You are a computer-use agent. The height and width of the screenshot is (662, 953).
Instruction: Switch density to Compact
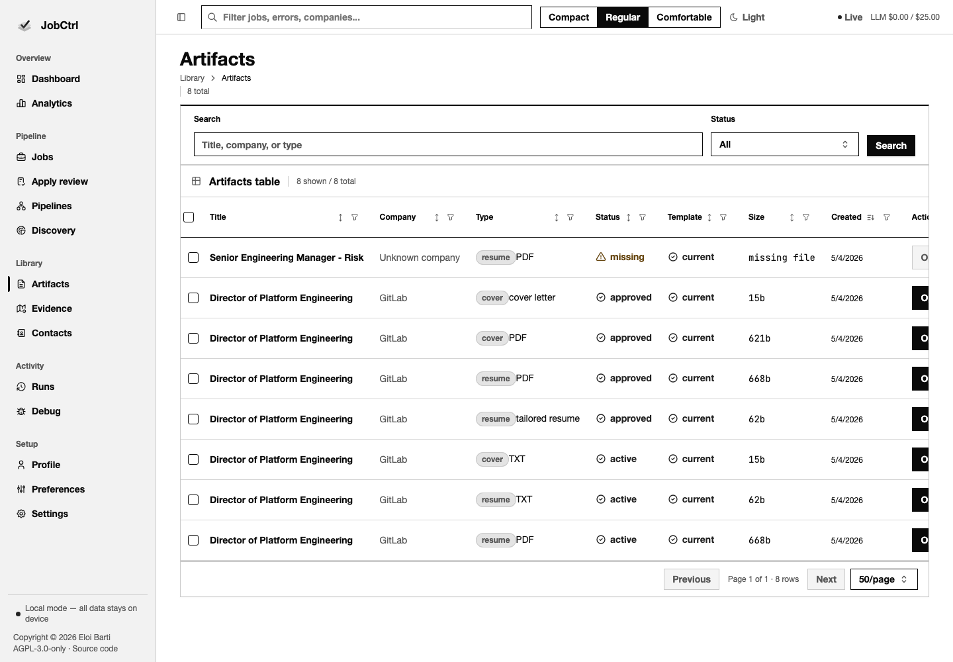click(x=568, y=17)
